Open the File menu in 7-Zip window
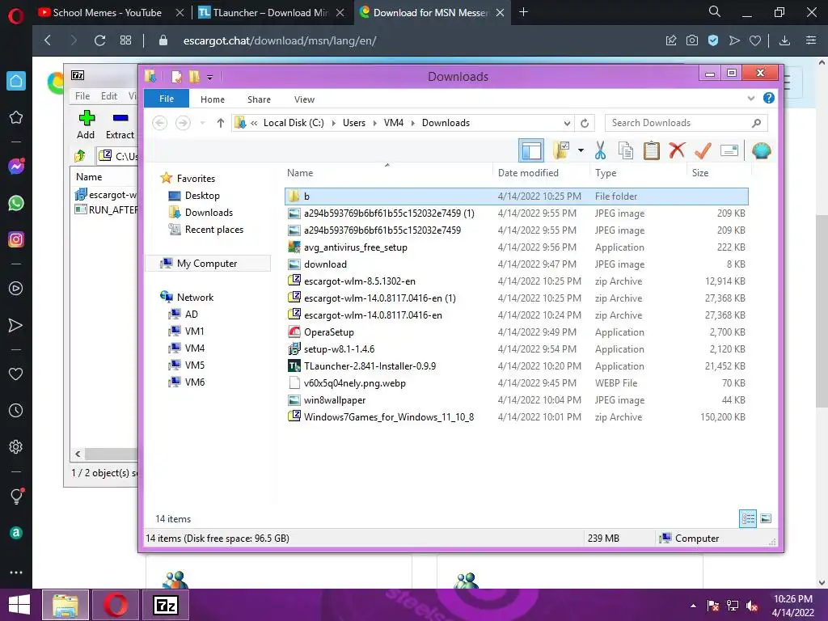 point(82,95)
